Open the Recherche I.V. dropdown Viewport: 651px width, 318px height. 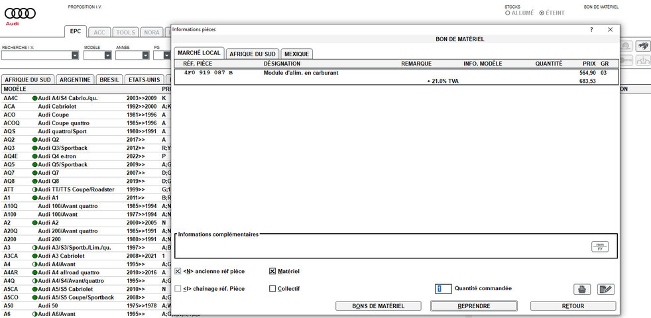tap(75, 55)
